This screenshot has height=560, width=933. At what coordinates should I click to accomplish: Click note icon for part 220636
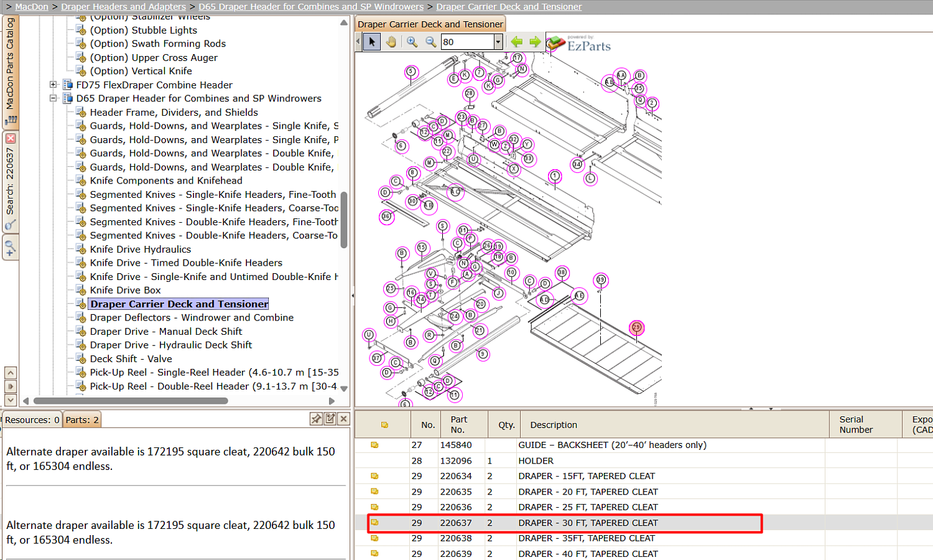click(x=374, y=507)
